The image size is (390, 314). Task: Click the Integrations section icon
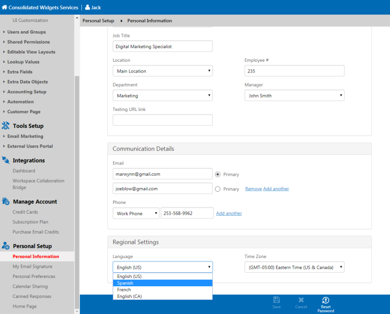pyautogui.click(x=5, y=160)
